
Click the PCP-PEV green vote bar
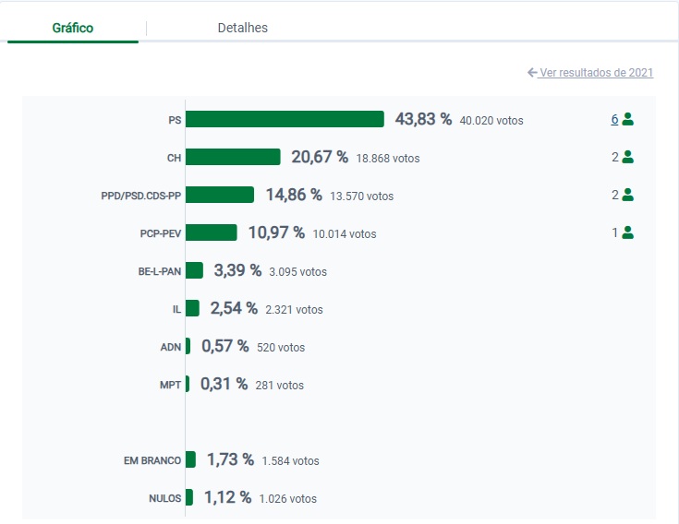tap(212, 232)
